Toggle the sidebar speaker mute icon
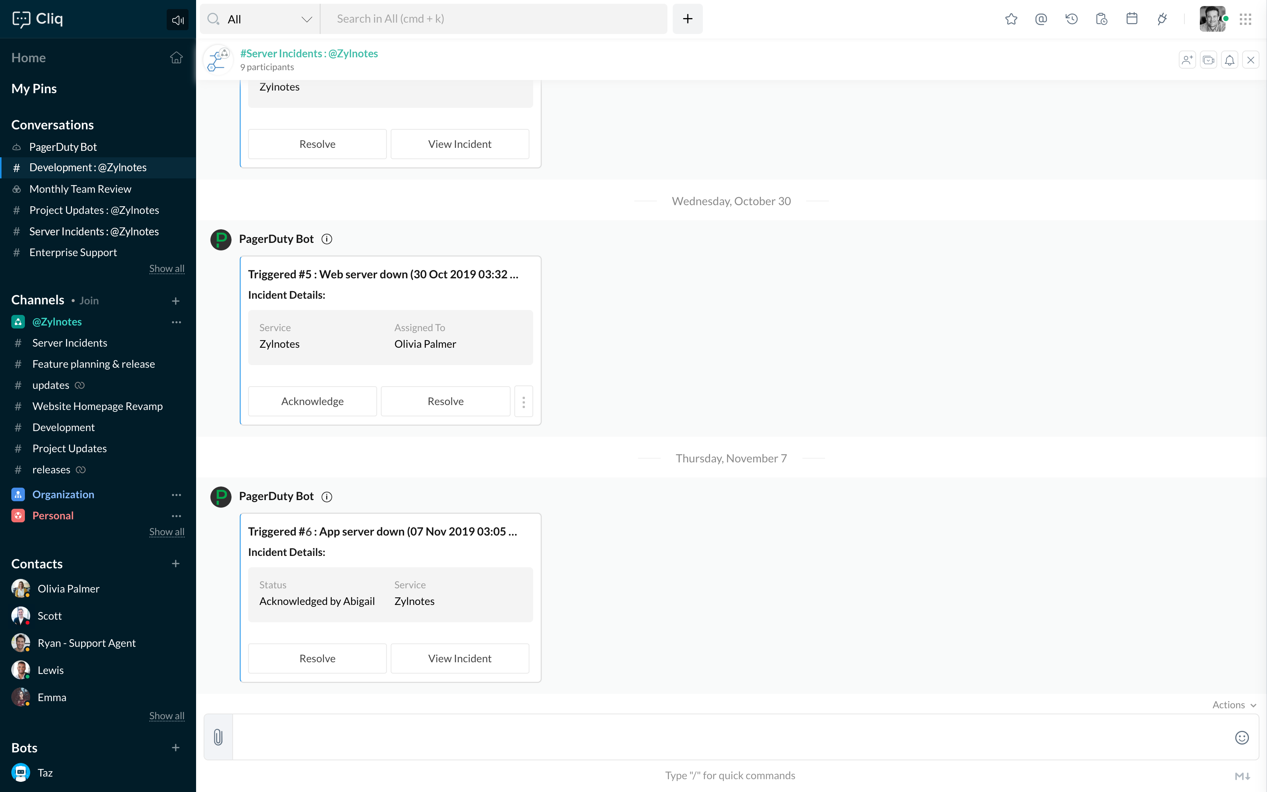Viewport: 1267px width, 792px height. [178, 20]
